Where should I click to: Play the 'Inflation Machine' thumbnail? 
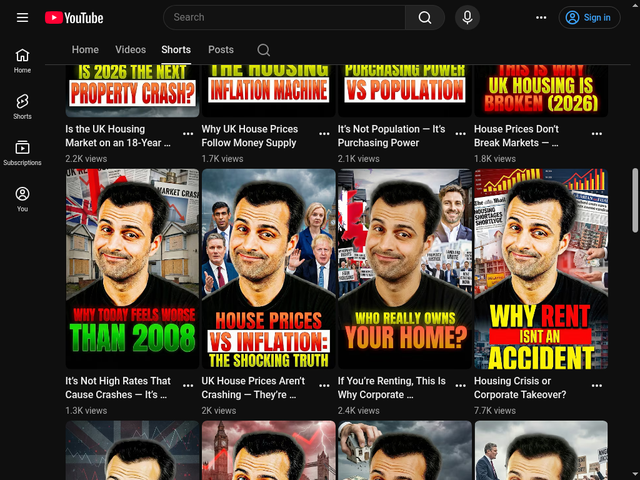(x=269, y=91)
